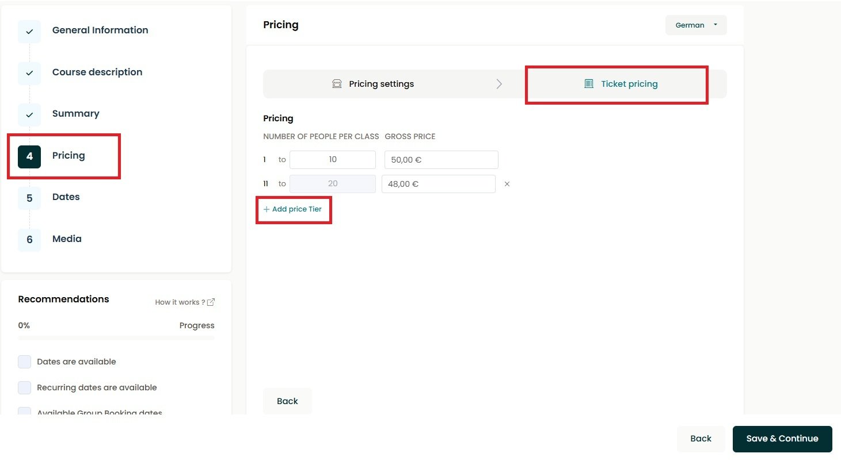The width and height of the screenshot is (841, 461).
Task: Click the Course description checkmark icon
Action: 29,74
